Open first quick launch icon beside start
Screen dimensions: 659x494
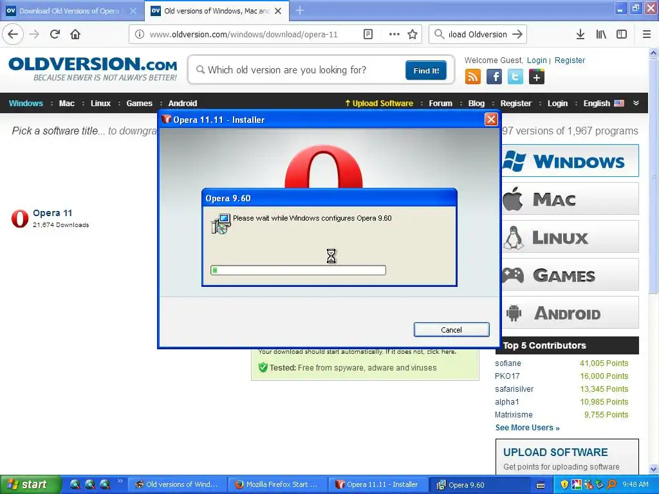click(75, 484)
